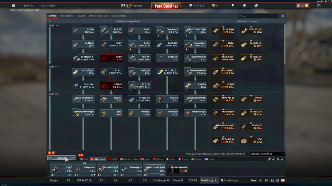Click the plus icon next to Equipe
The width and height of the screenshot is (332, 186).
click(260, 181)
